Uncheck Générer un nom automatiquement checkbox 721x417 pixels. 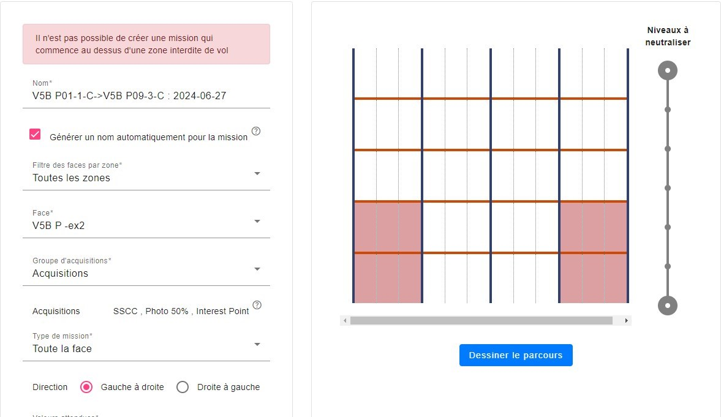(x=35, y=134)
